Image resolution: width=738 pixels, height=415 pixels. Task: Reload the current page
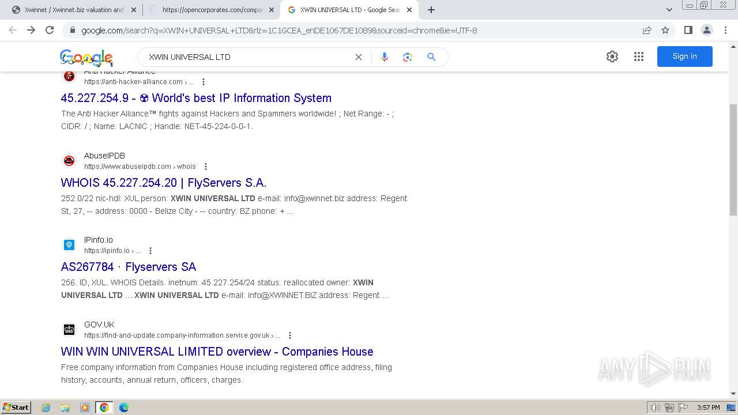coord(50,30)
